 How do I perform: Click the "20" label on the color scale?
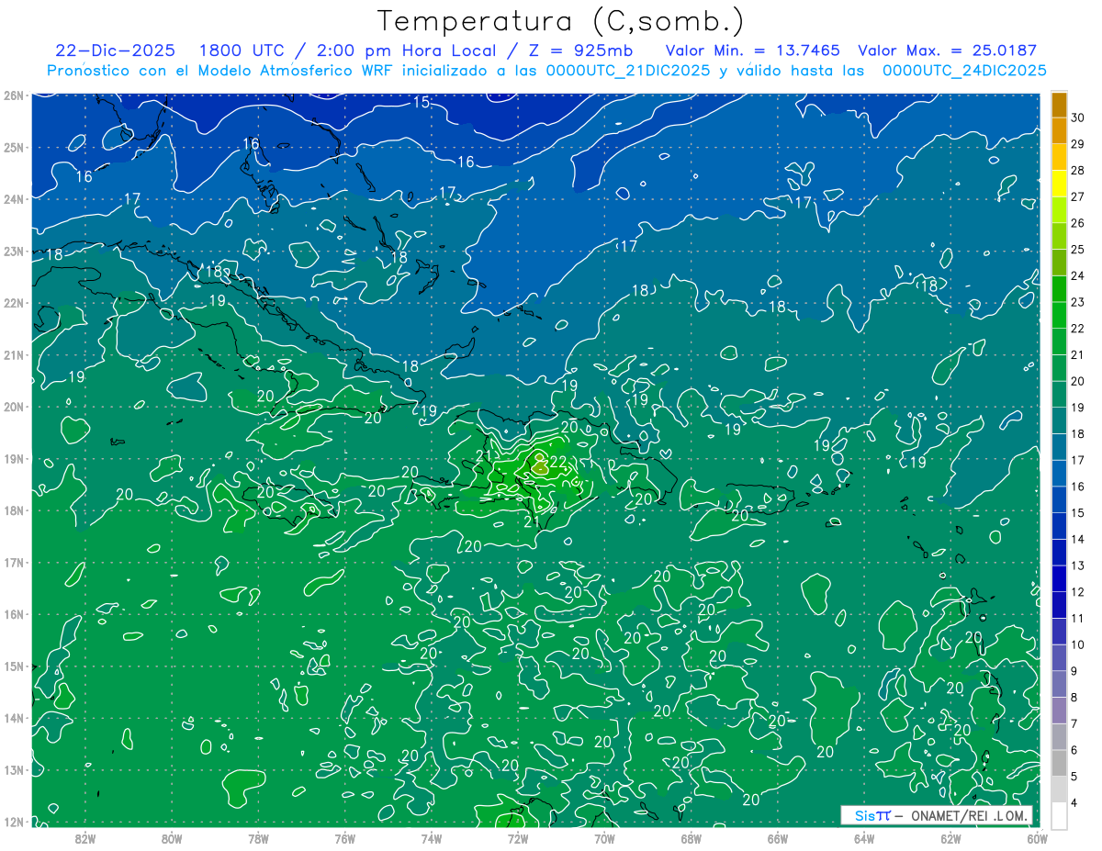pyautogui.click(x=1077, y=381)
